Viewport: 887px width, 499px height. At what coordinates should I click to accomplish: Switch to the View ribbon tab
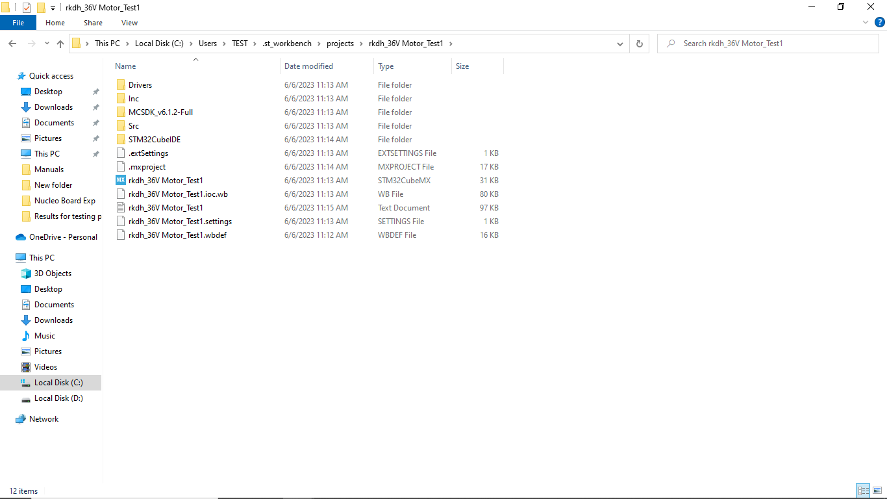coord(129,22)
